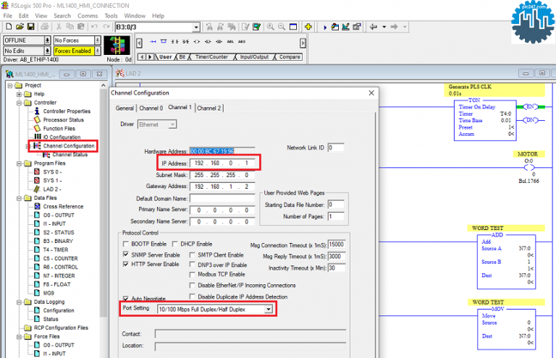Insert an examine-if-open contact instruction

[185, 41]
